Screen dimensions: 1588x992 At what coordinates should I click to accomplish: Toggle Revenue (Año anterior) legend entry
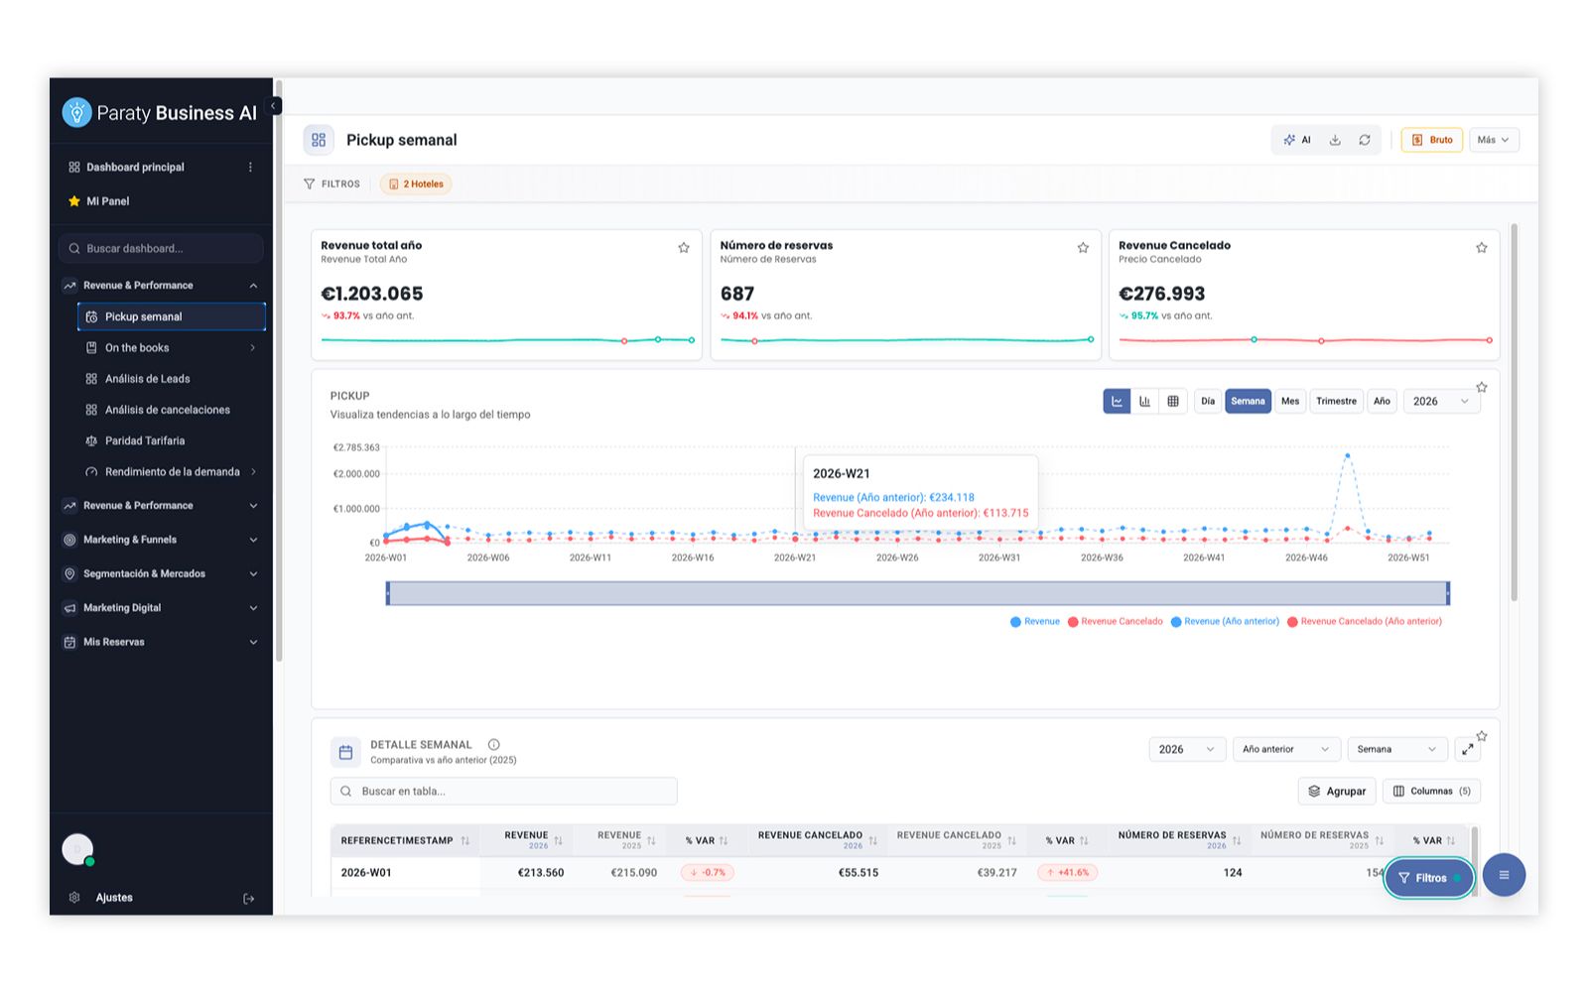coord(1225,622)
